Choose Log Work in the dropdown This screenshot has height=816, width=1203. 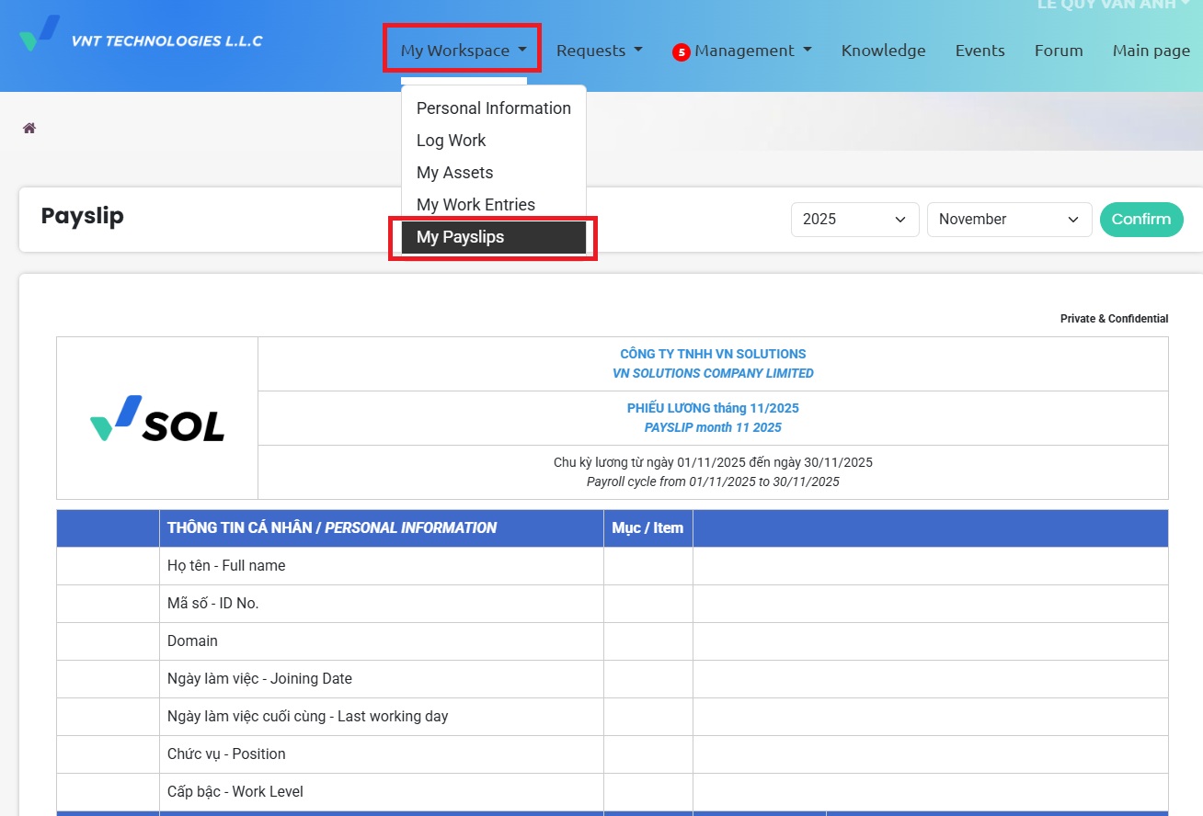click(x=451, y=141)
